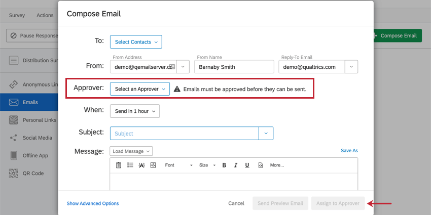Open the Select an Approver dropdown
This screenshot has width=431, height=215.
coord(140,89)
